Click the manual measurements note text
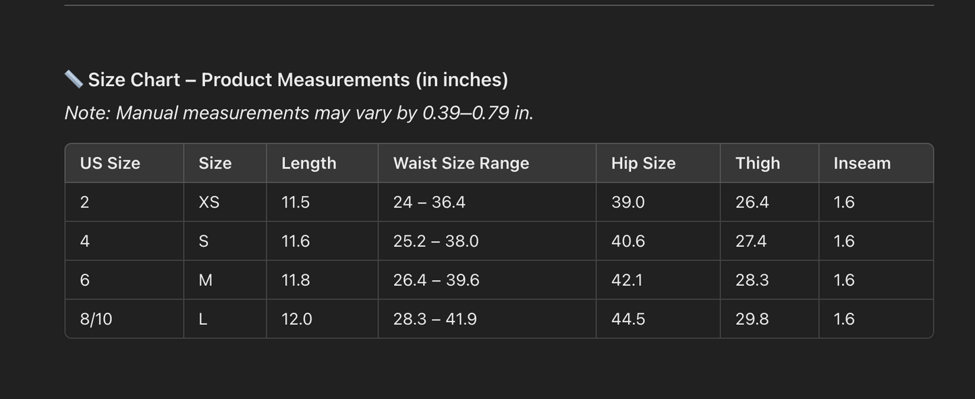 coord(299,113)
